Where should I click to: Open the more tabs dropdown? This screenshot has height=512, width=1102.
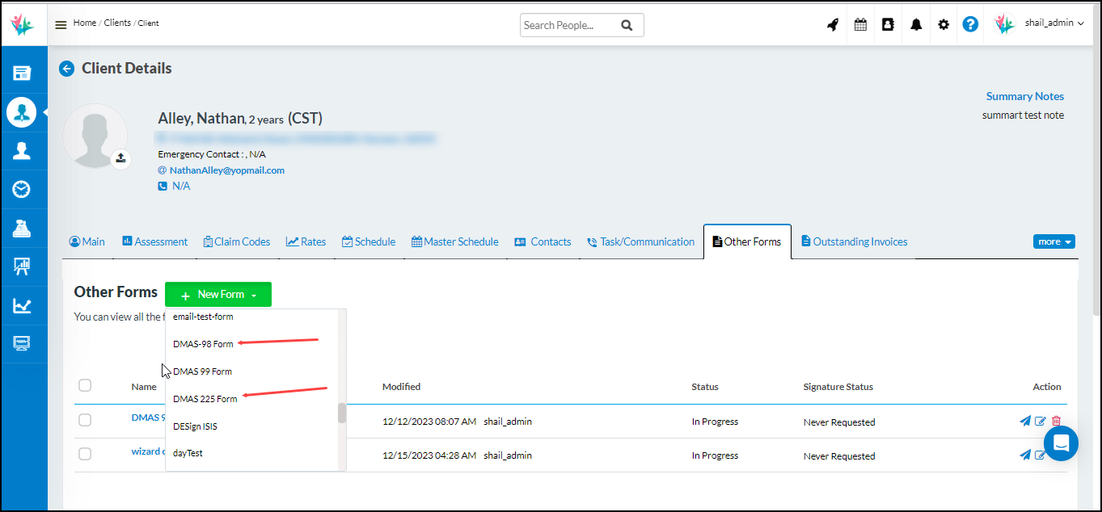[x=1053, y=241]
